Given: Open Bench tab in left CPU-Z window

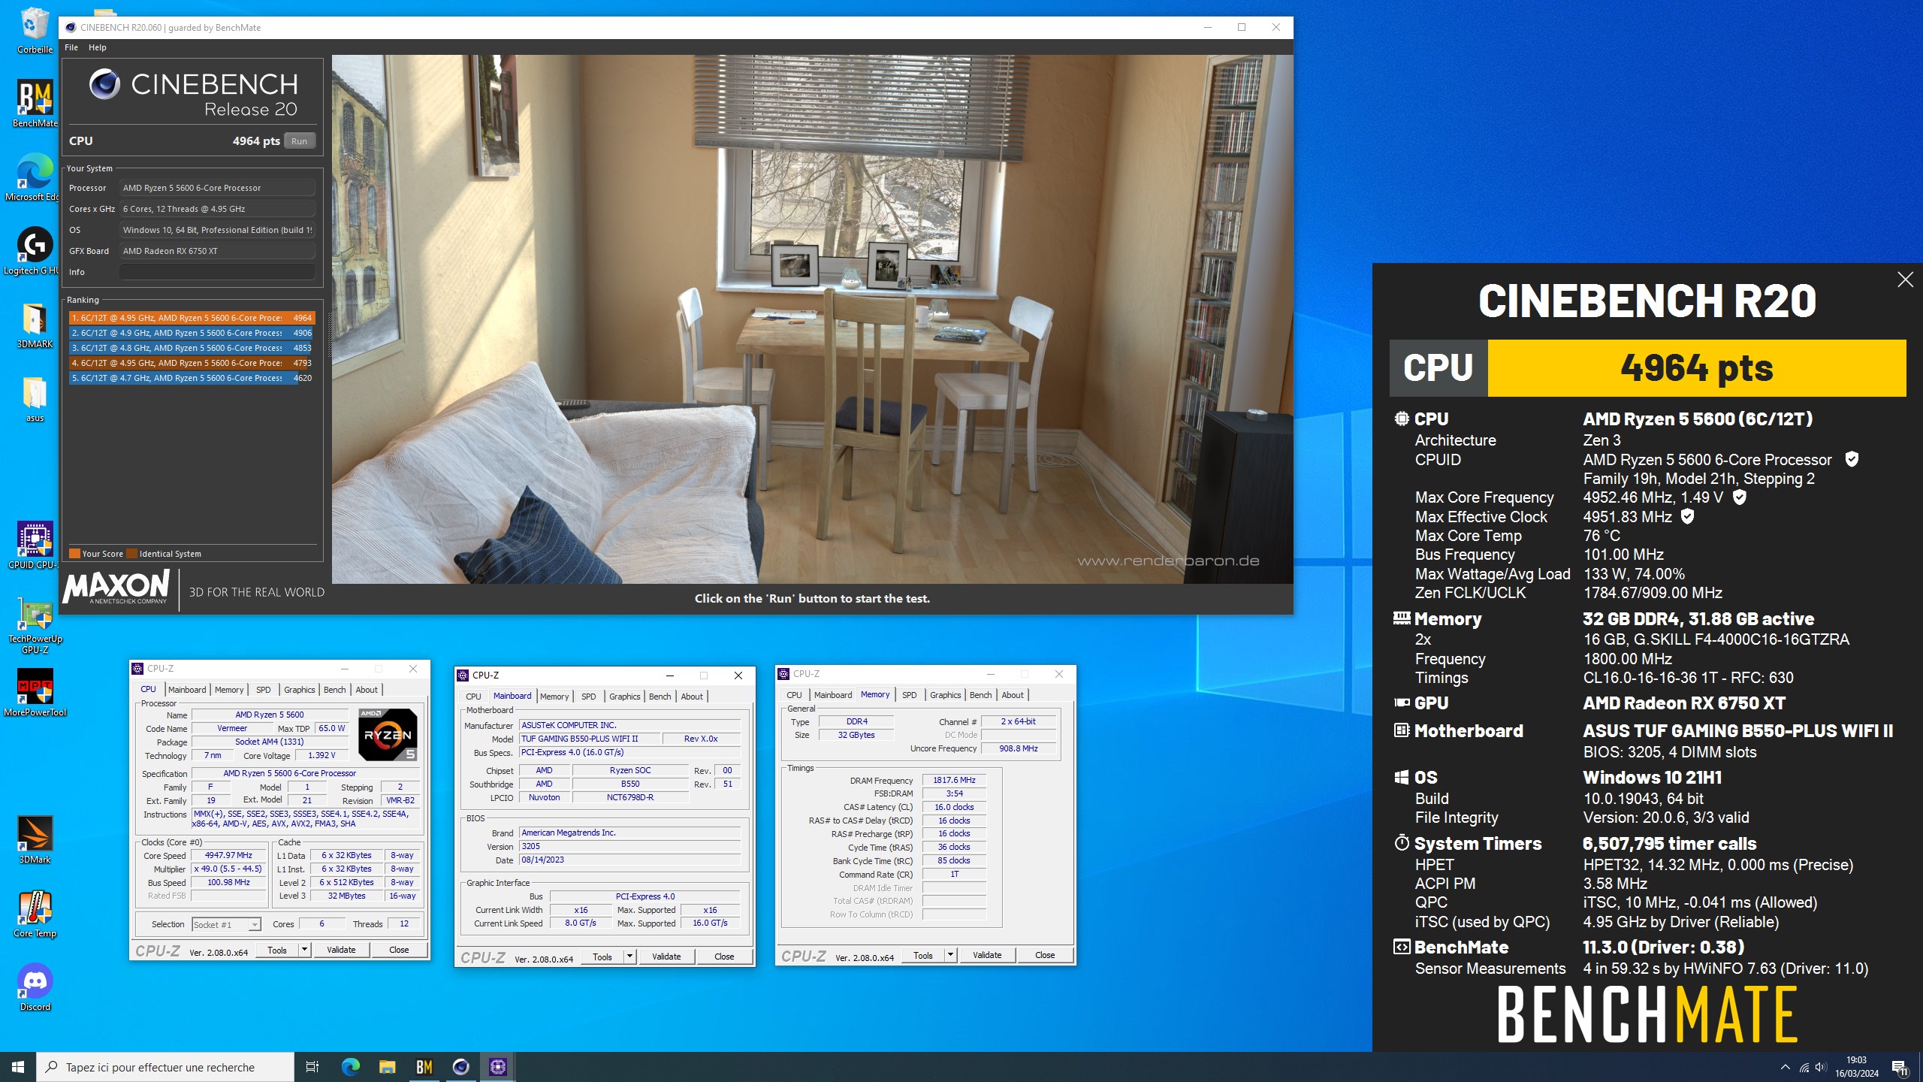Looking at the screenshot, I should tap(335, 690).
